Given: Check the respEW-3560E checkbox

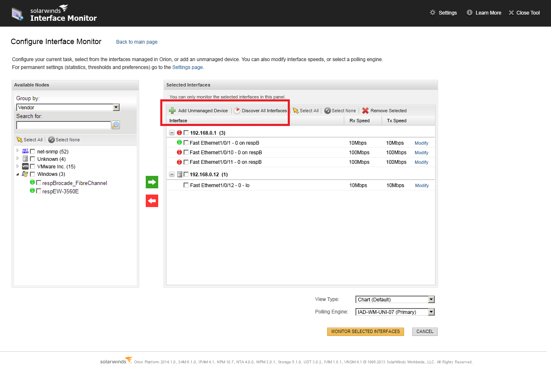Looking at the screenshot, I should coord(39,191).
